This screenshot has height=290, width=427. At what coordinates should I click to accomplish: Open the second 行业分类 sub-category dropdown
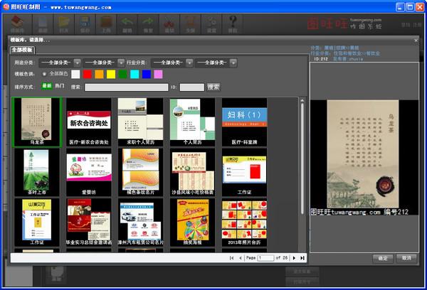coord(232,62)
